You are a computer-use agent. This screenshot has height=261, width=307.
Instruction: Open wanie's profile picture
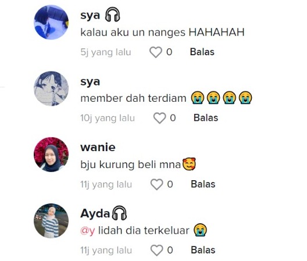pyautogui.click(x=51, y=155)
